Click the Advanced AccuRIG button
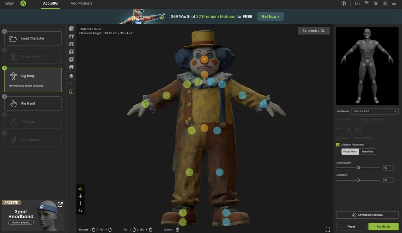This screenshot has height=233, width=402. (367, 215)
